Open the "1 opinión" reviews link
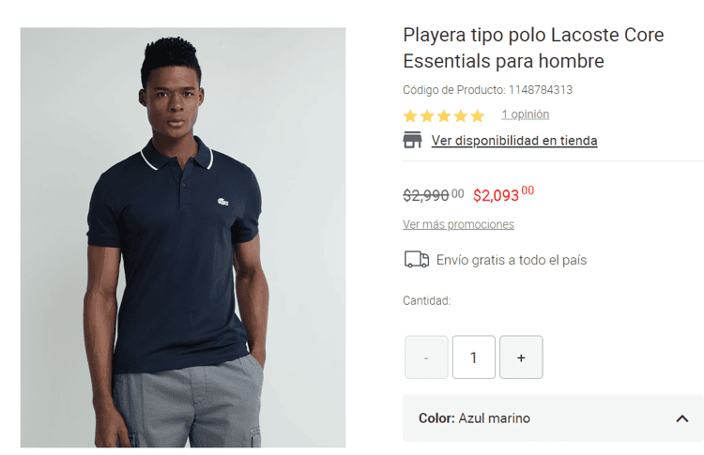Screen dimensions: 704x455 [525, 114]
